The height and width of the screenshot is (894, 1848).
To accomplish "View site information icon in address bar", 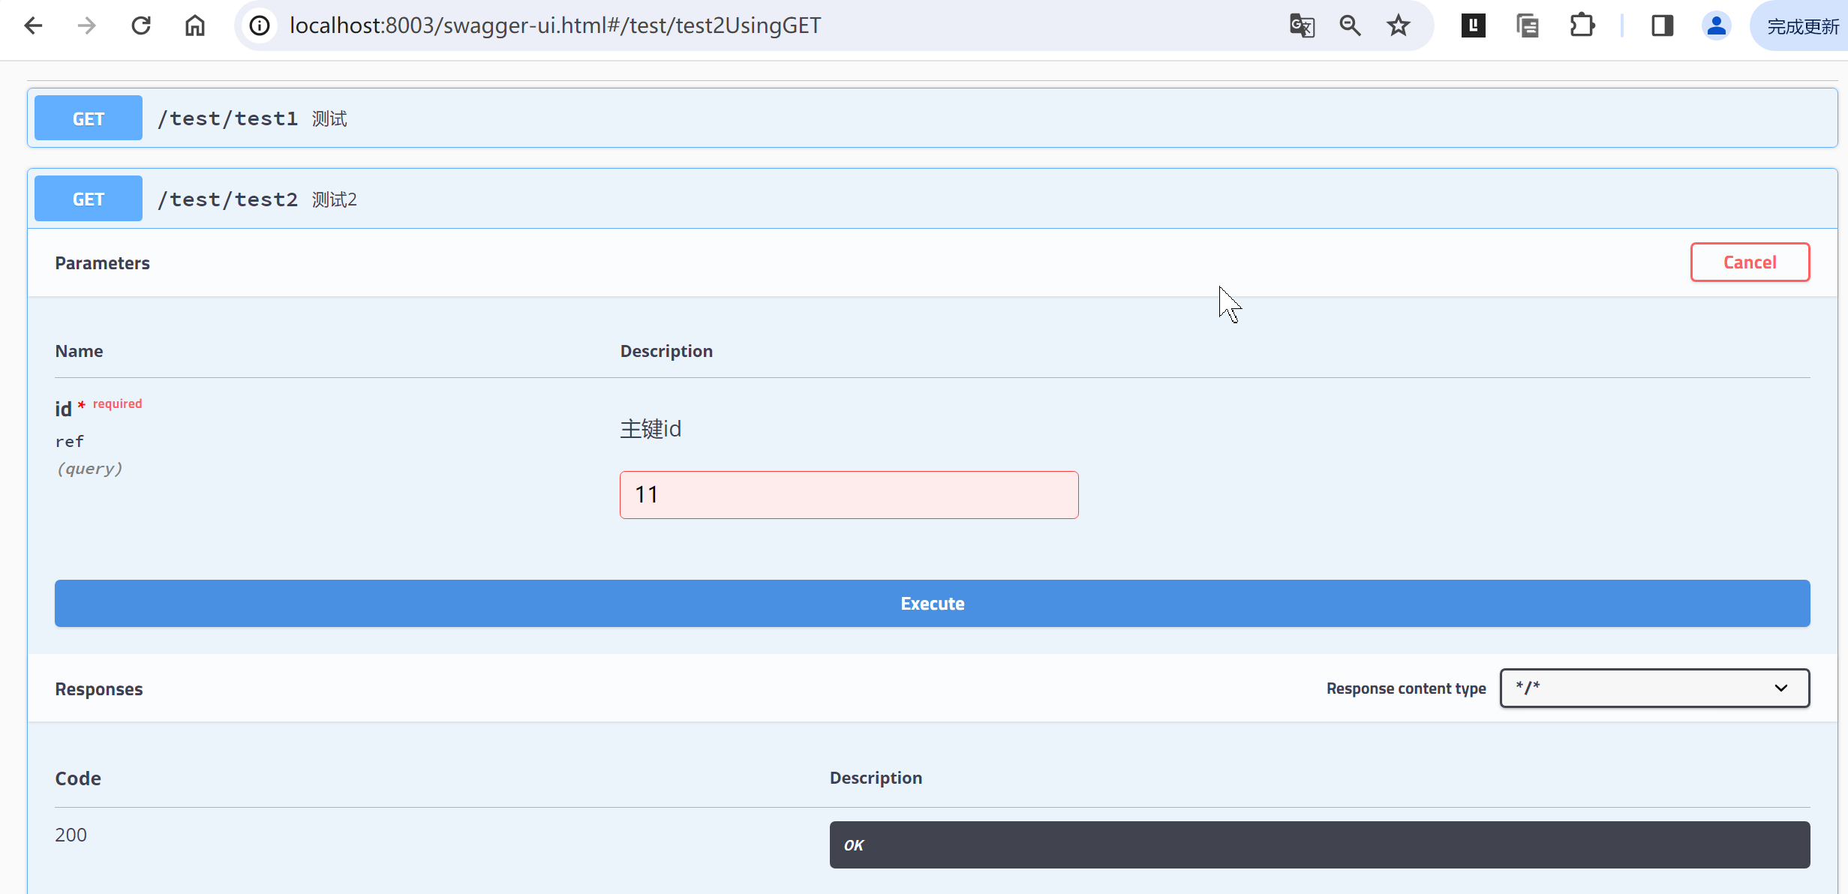I will 260,25.
